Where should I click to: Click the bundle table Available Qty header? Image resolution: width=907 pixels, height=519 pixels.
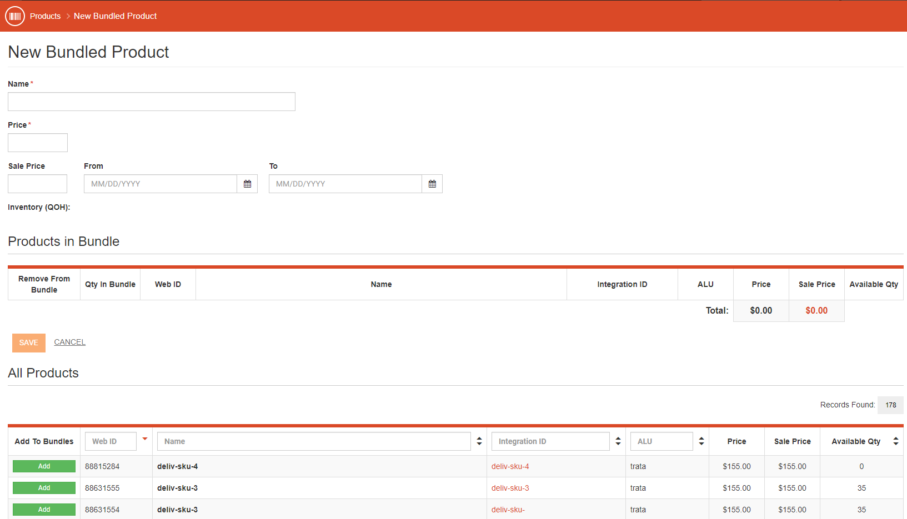[874, 284]
